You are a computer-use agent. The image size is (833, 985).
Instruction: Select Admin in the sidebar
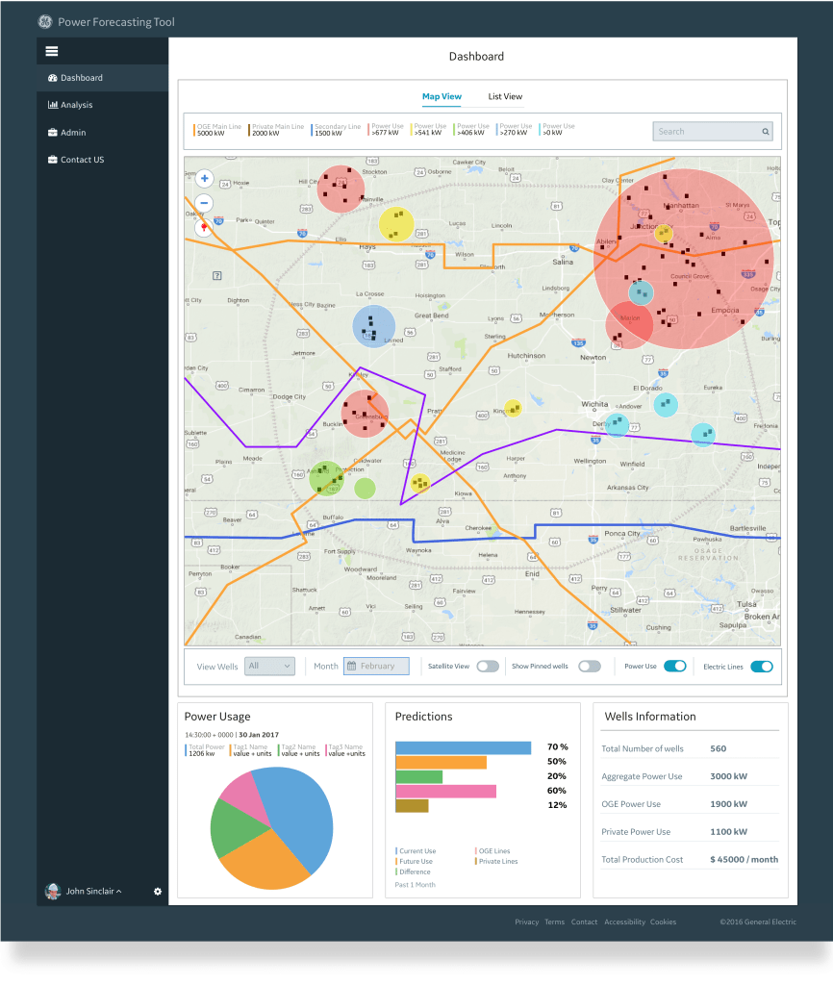65,132
